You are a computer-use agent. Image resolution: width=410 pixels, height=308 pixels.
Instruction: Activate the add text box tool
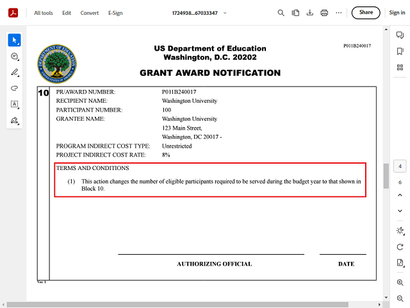pos(14,104)
